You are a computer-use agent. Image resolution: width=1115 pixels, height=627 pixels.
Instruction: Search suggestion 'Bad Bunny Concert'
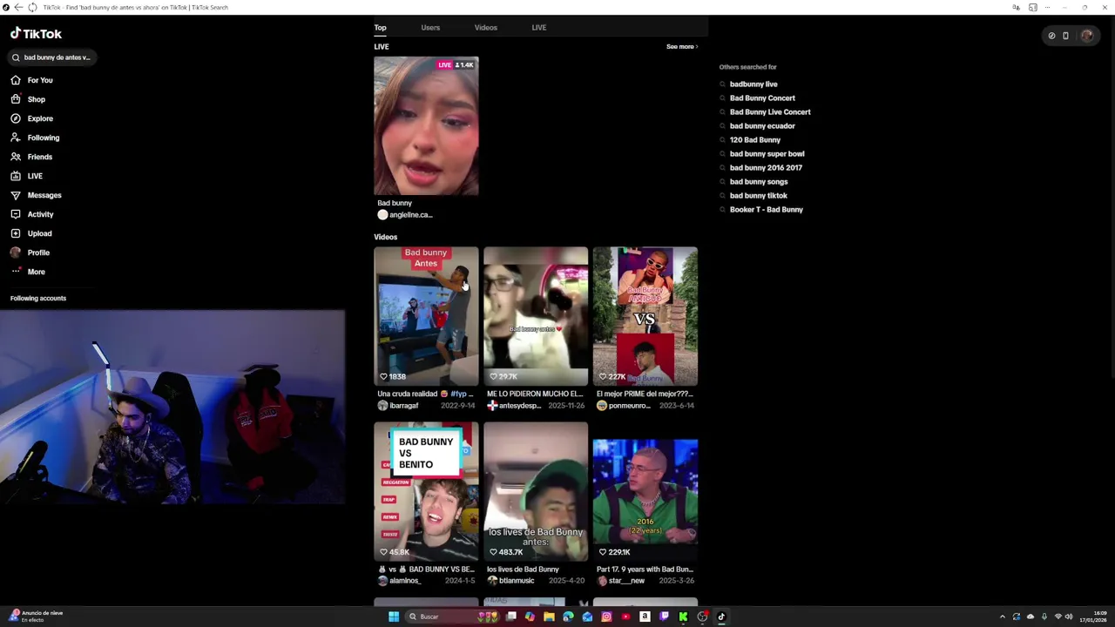click(762, 98)
